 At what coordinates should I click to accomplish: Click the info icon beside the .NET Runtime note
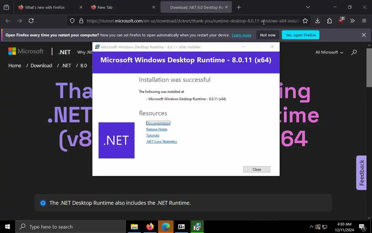(43, 203)
